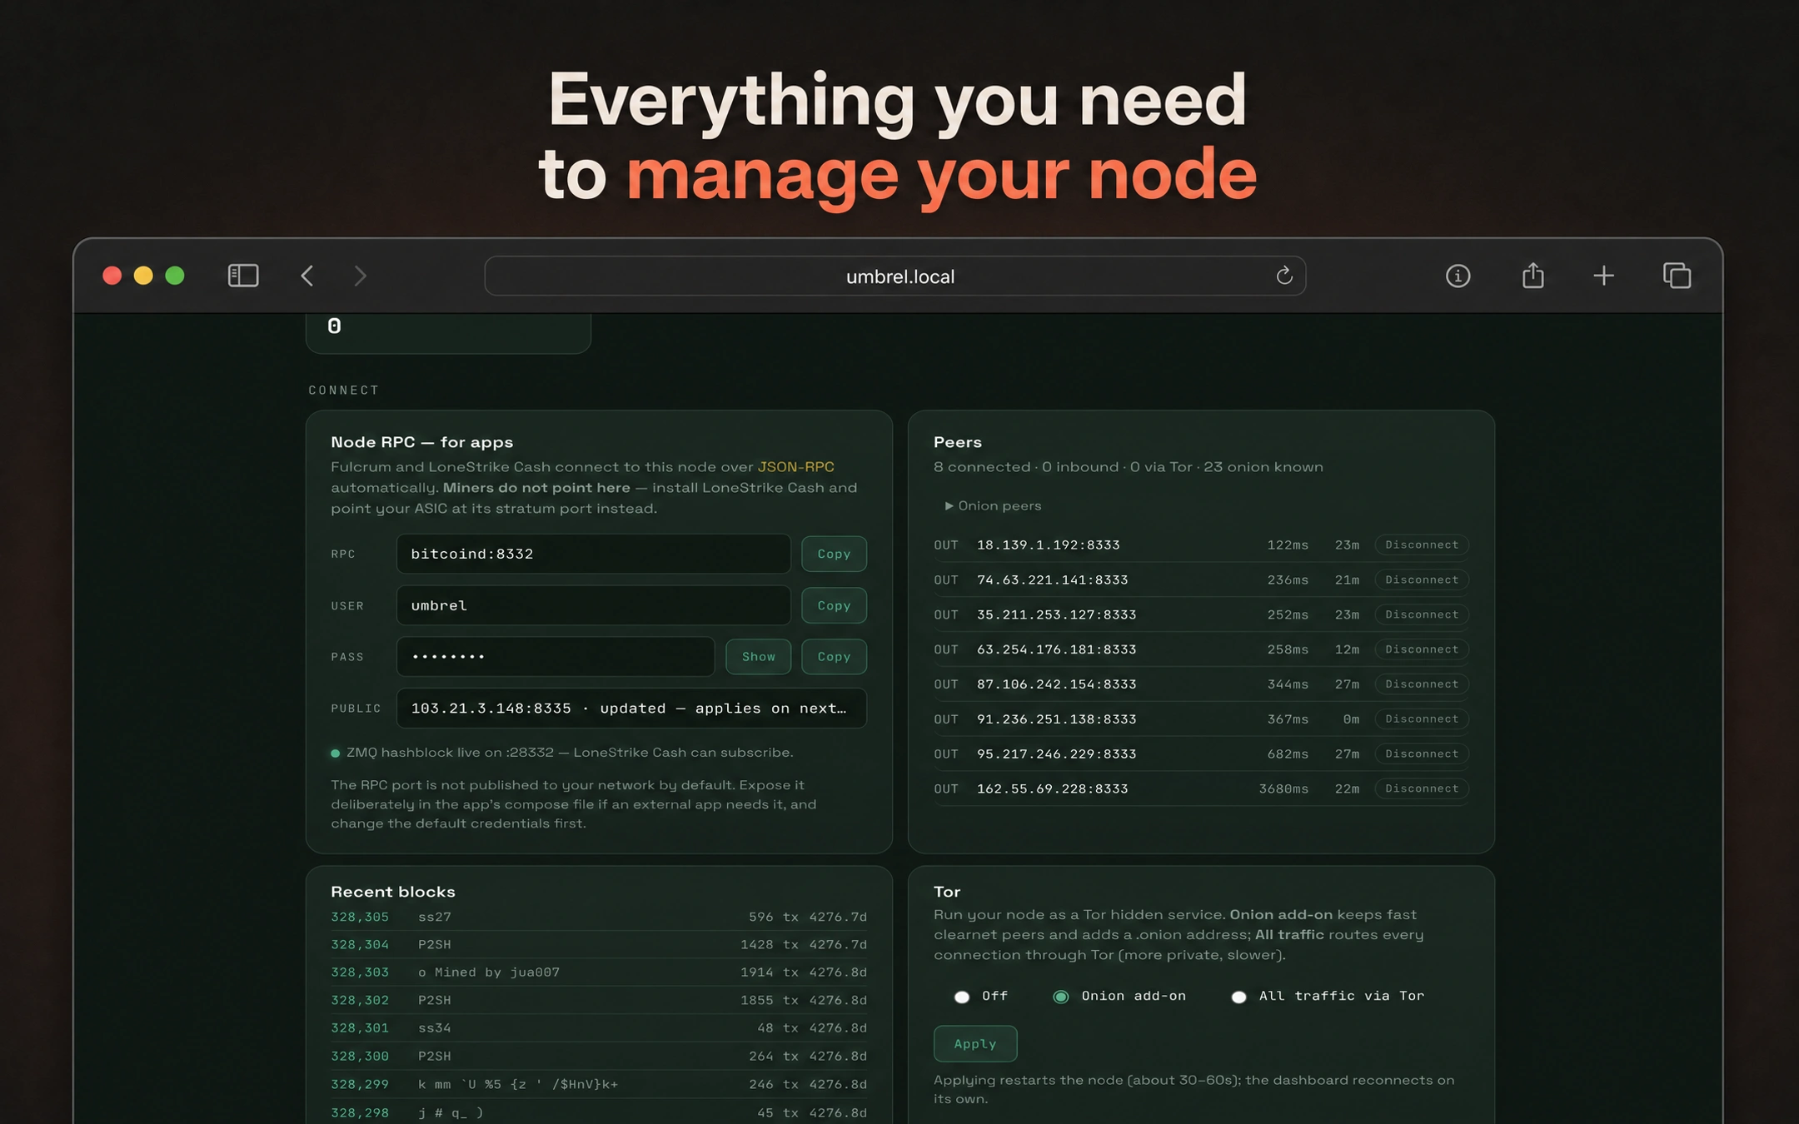Open a new tab with plus icon
The height and width of the screenshot is (1124, 1799).
1603,276
